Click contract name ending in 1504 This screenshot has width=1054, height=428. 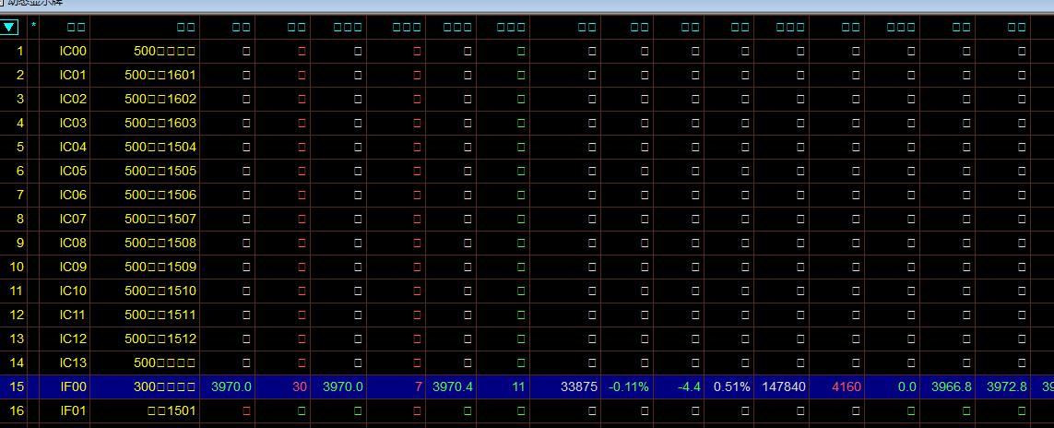(160, 147)
